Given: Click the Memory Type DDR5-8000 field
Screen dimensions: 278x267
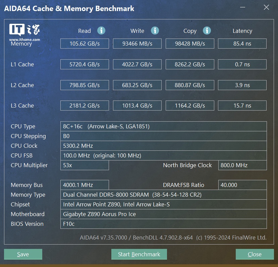Looking at the screenshot, I should [x=163, y=195].
